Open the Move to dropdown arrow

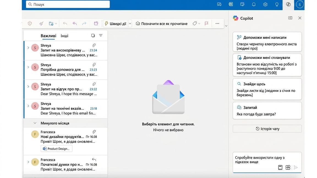[x=56, y=24]
